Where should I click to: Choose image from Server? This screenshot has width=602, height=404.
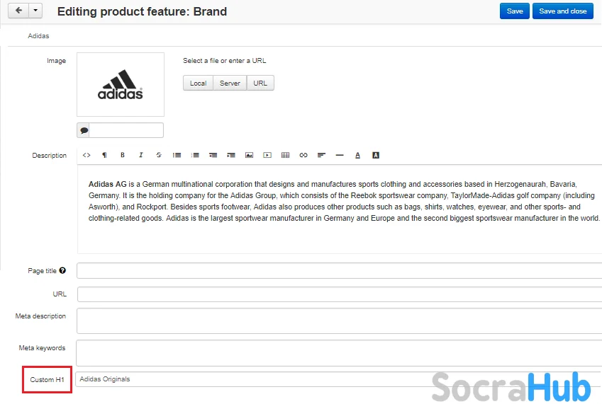[230, 83]
